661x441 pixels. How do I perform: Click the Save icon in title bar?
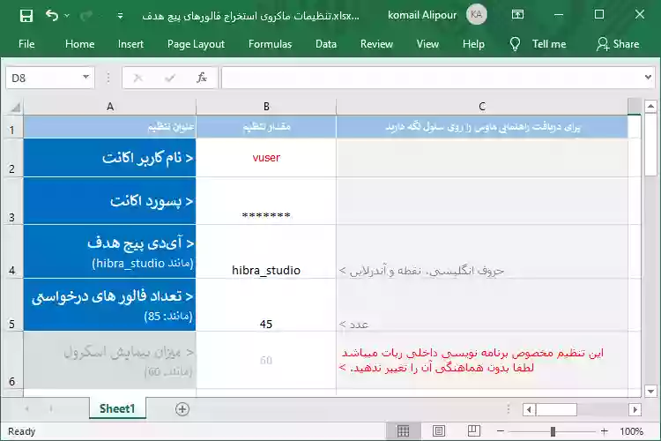[x=26, y=16]
